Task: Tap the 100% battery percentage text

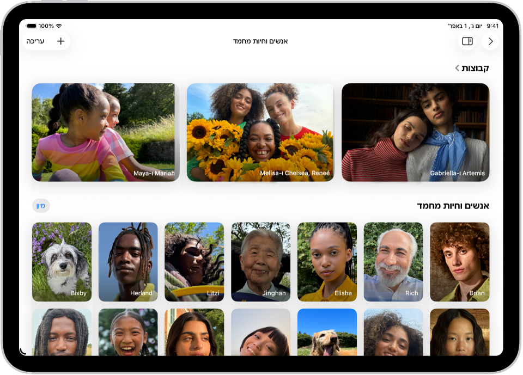Action: [x=46, y=26]
